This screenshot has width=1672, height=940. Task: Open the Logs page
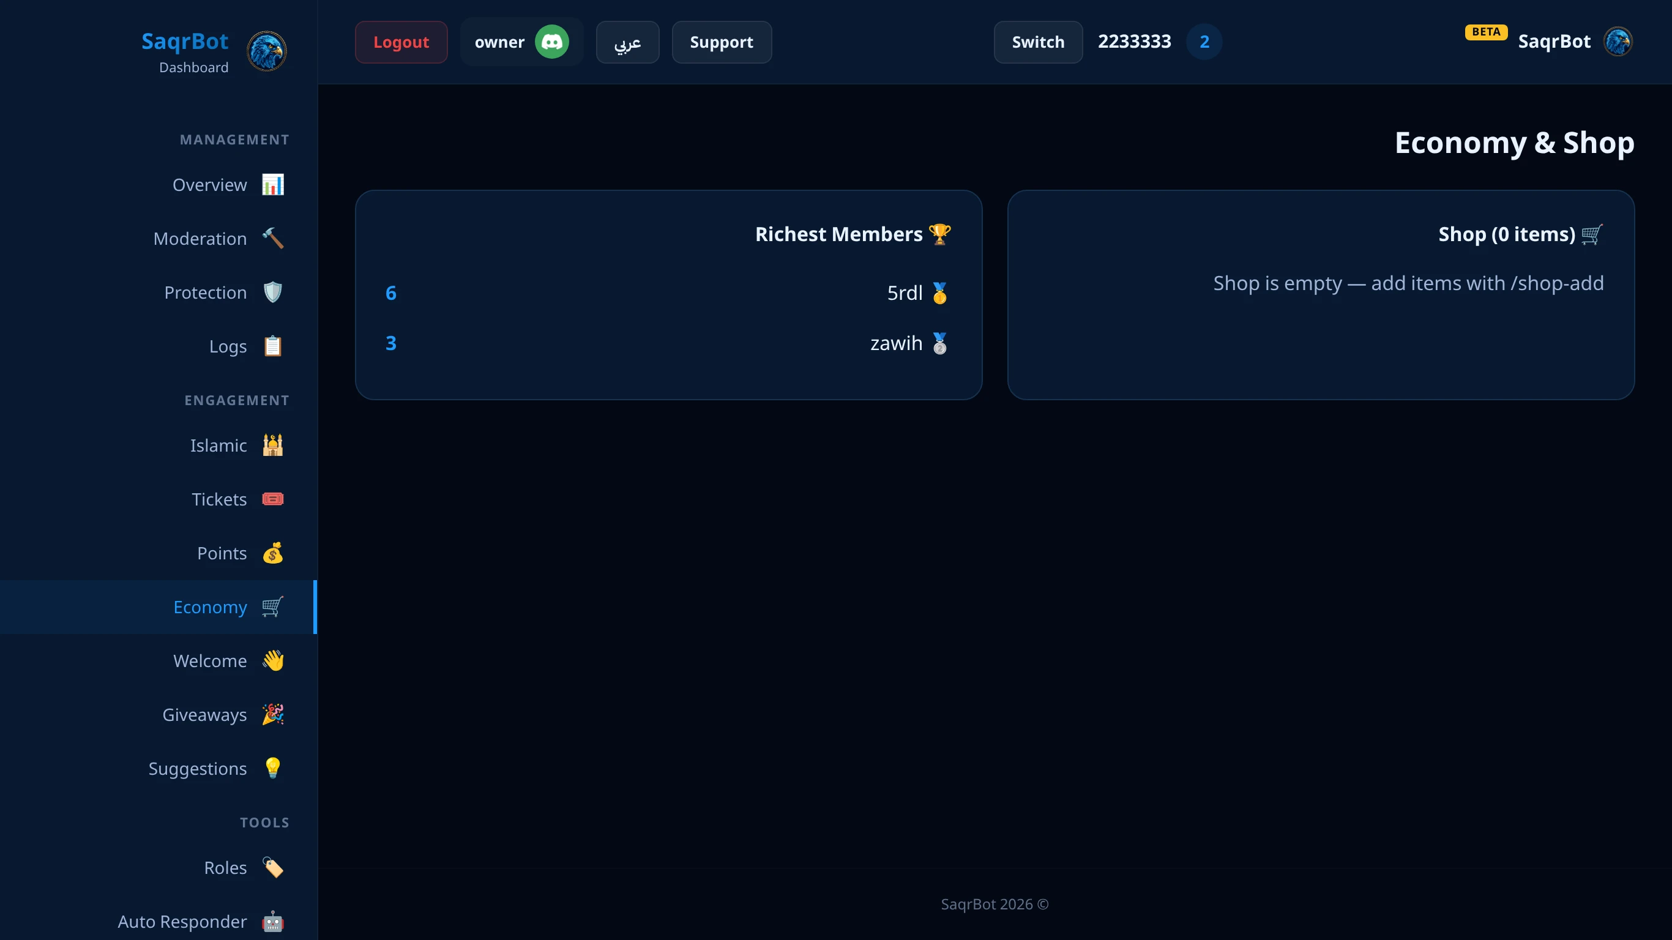159,346
